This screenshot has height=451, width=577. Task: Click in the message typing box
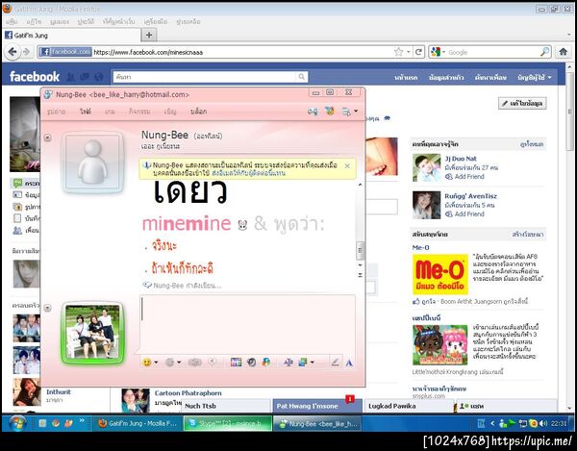[x=247, y=324]
